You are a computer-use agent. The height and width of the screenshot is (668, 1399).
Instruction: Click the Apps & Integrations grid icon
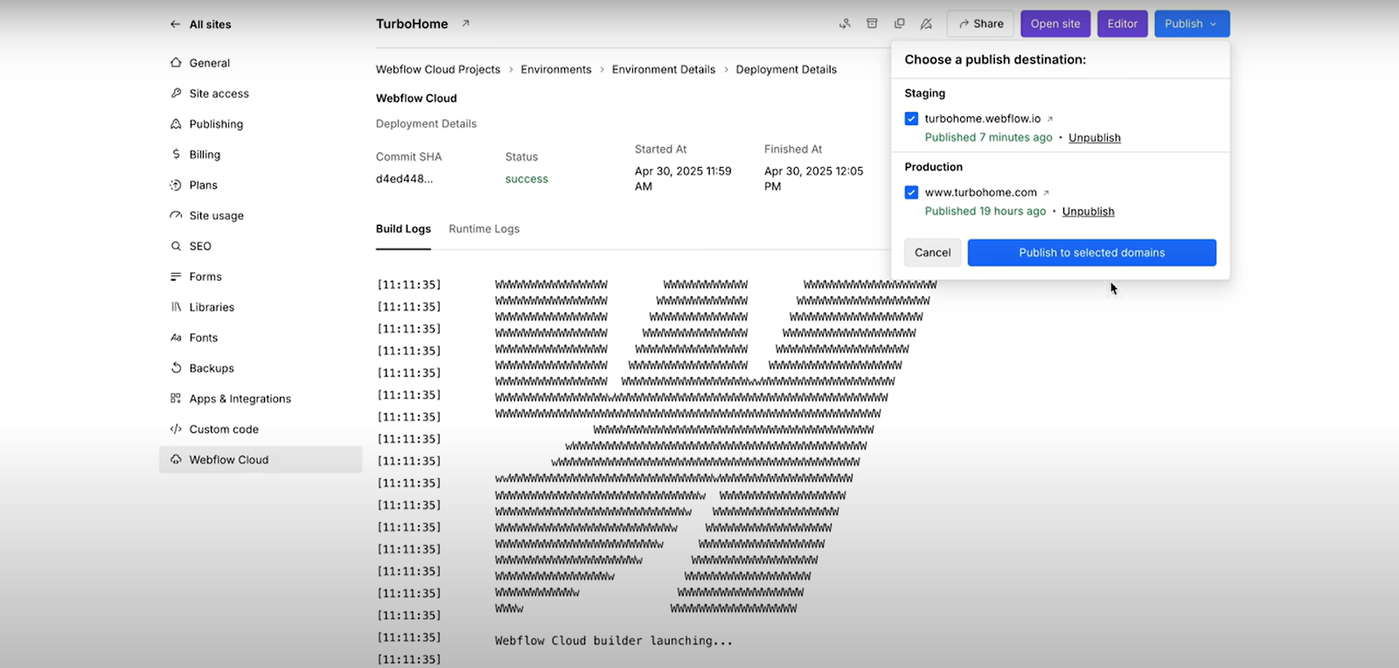click(176, 399)
